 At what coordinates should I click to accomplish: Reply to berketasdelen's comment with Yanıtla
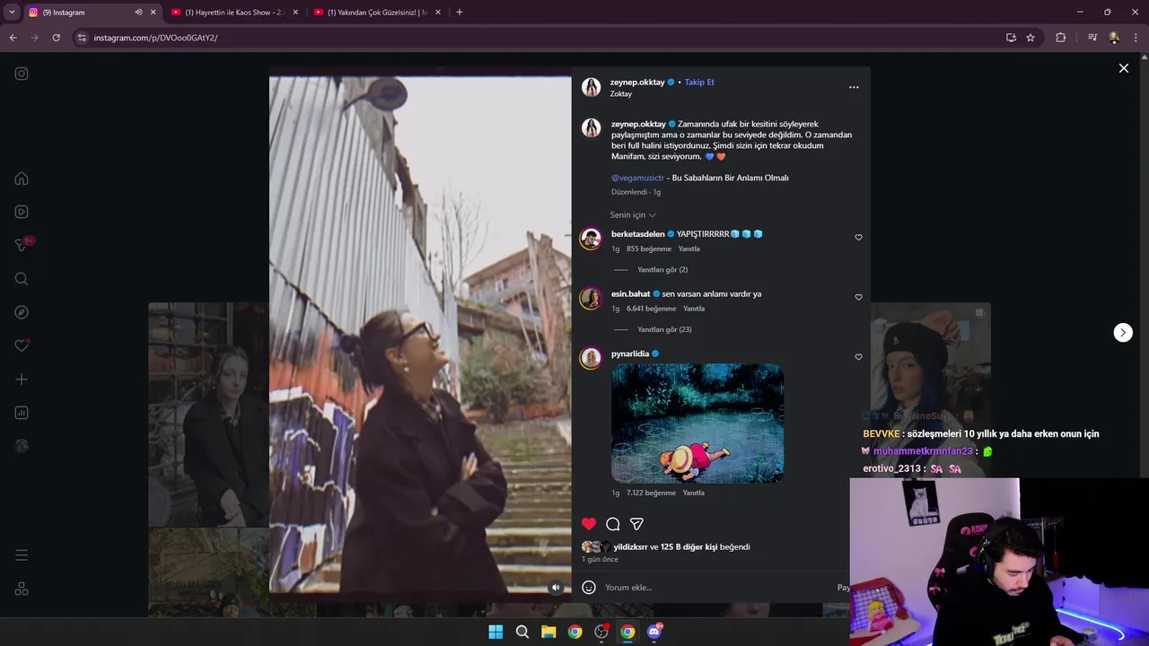tap(689, 249)
